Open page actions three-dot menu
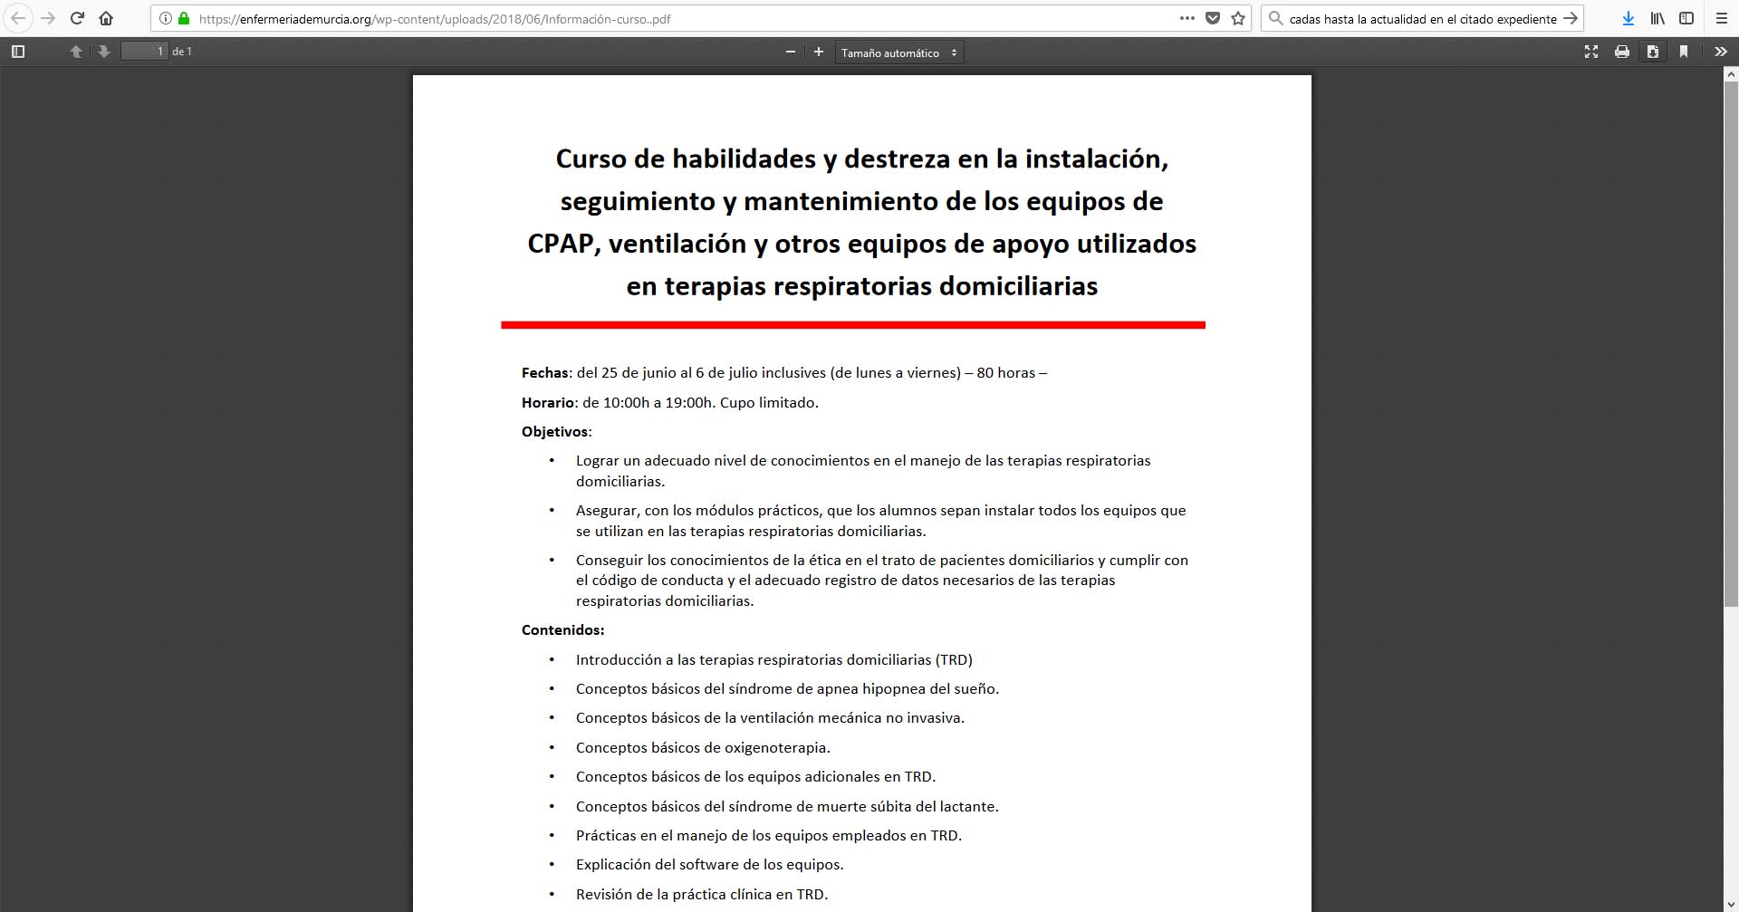 point(1187,18)
